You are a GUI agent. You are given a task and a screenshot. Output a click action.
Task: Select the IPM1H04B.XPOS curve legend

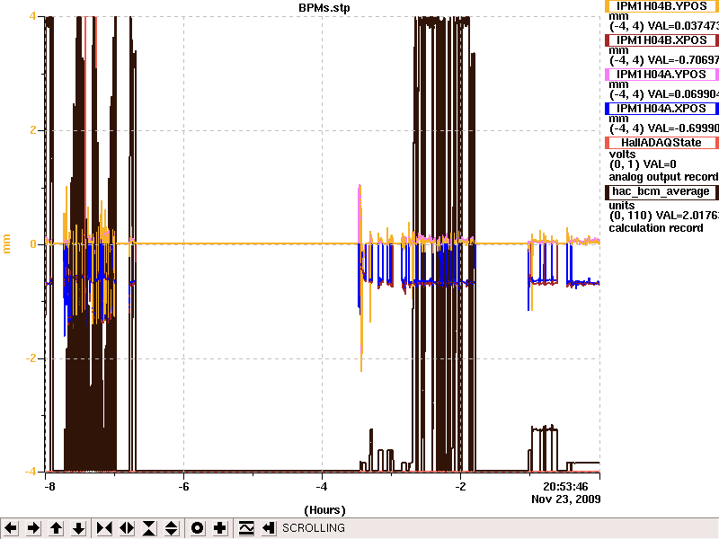tap(661, 40)
